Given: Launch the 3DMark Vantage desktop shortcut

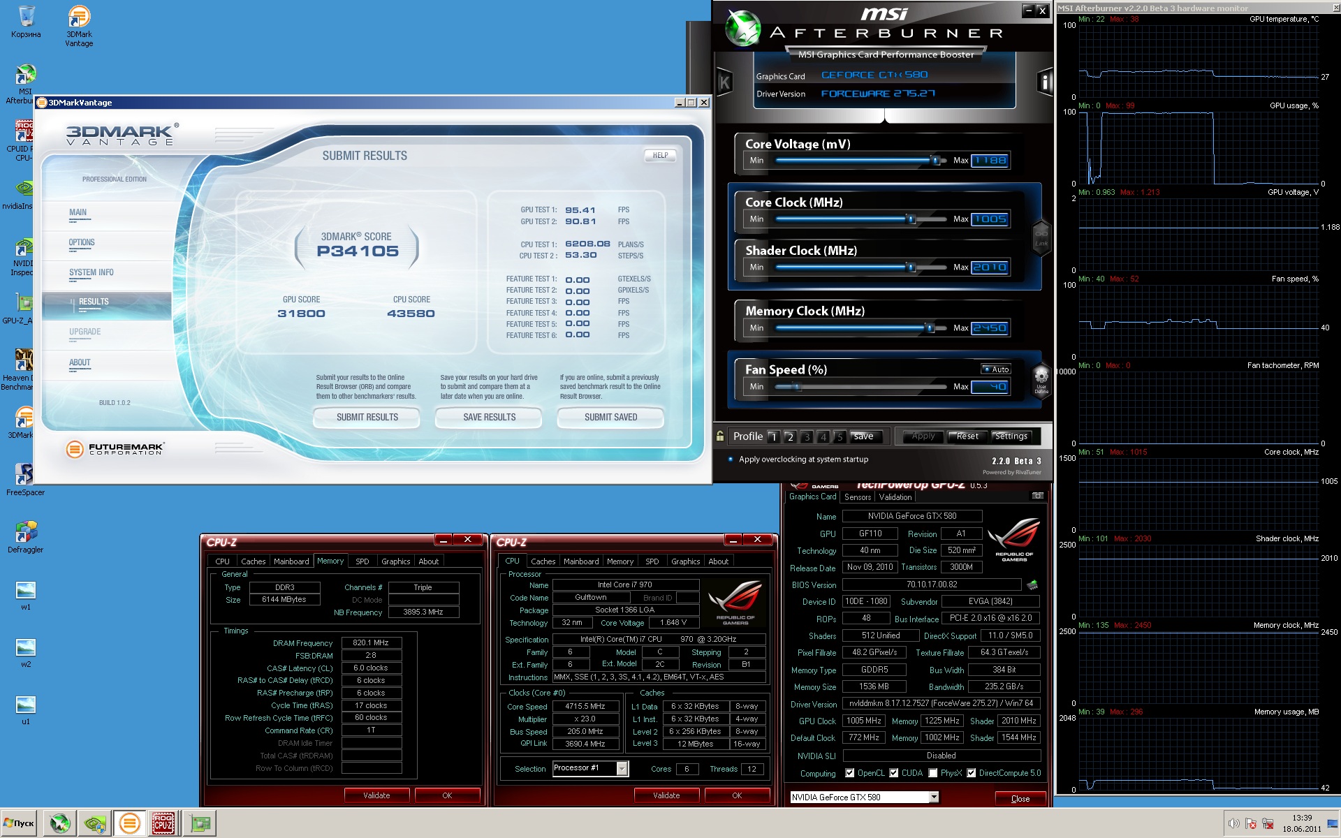Looking at the screenshot, I should [79, 26].
